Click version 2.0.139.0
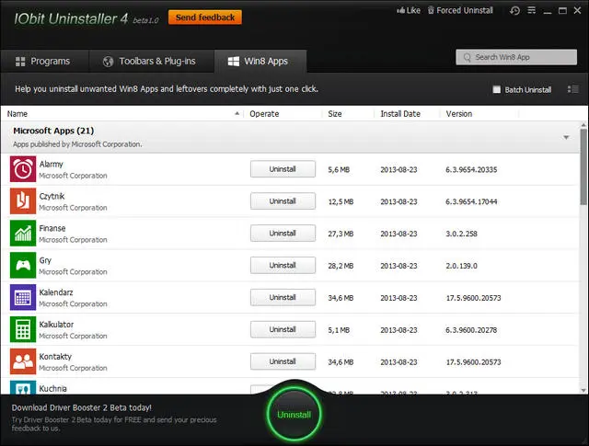The height and width of the screenshot is (446, 589). point(461,266)
